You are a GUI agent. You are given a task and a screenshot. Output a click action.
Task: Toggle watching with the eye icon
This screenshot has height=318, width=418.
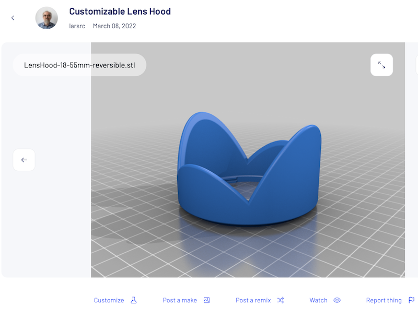pyautogui.click(x=337, y=300)
